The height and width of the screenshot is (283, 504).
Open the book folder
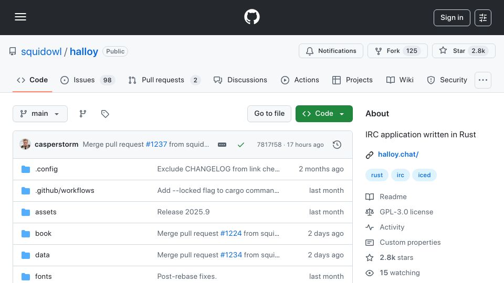pos(43,234)
